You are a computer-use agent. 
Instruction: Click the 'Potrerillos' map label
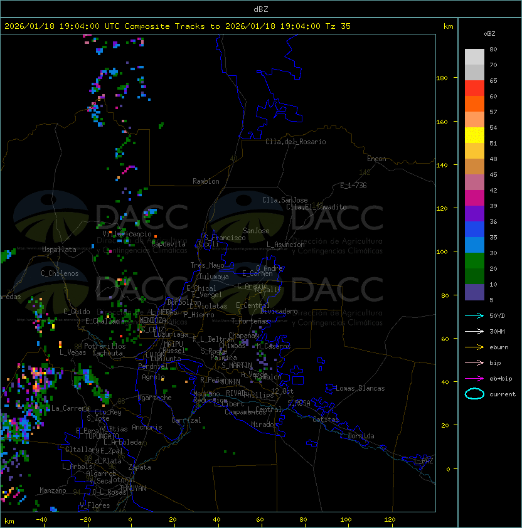[105, 346]
